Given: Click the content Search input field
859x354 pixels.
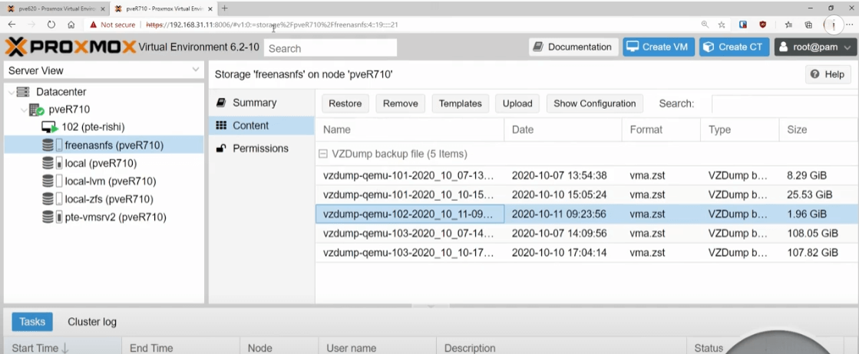Looking at the screenshot, I should (783, 103).
